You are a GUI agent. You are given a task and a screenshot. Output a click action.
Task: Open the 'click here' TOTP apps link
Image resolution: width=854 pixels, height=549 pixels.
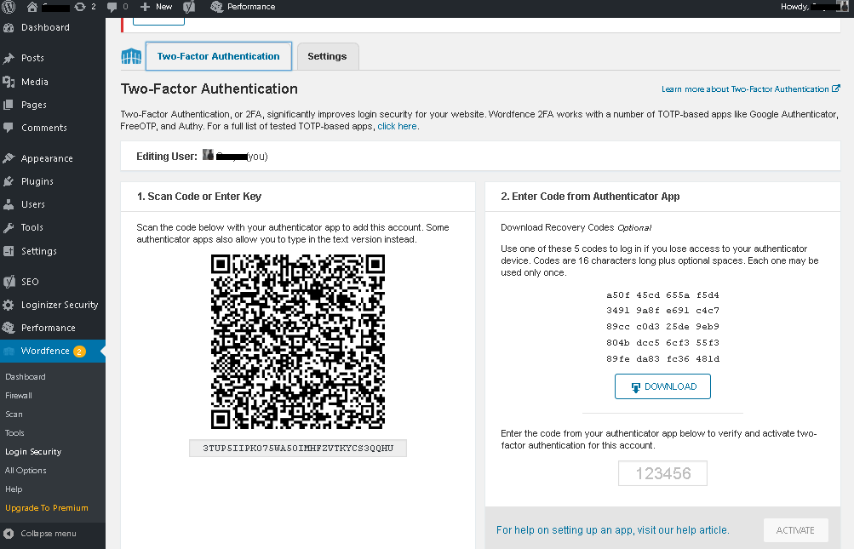pyautogui.click(x=397, y=126)
